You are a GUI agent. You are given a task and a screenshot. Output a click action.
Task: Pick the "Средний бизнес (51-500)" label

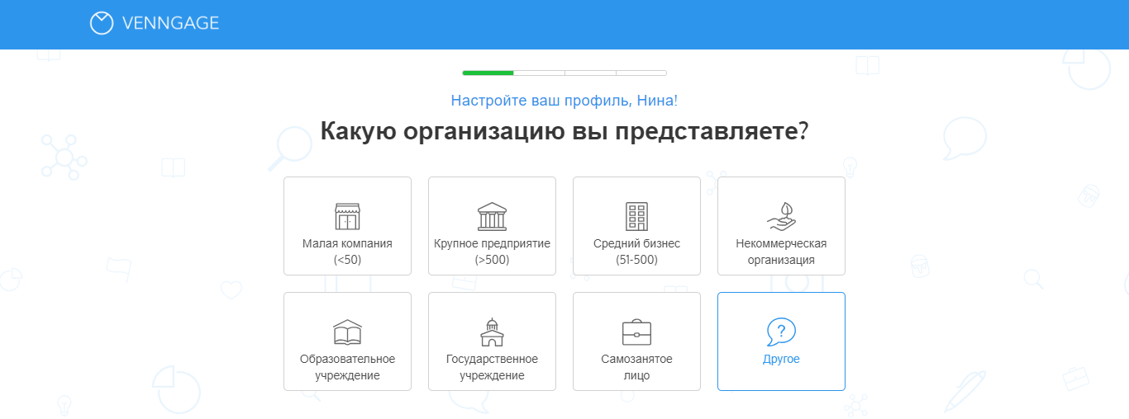click(636, 252)
